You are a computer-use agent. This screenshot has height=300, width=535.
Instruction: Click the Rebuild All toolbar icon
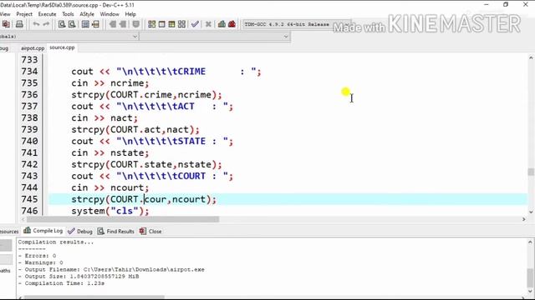[x=182, y=24]
